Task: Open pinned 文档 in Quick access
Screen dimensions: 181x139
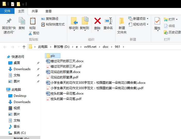Action: [x=14, y=75]
